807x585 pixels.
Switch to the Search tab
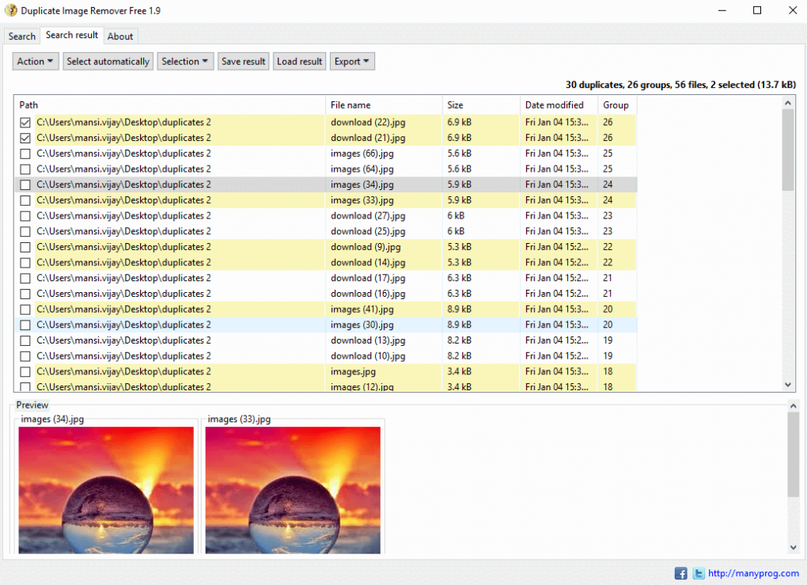coord(22,36)
